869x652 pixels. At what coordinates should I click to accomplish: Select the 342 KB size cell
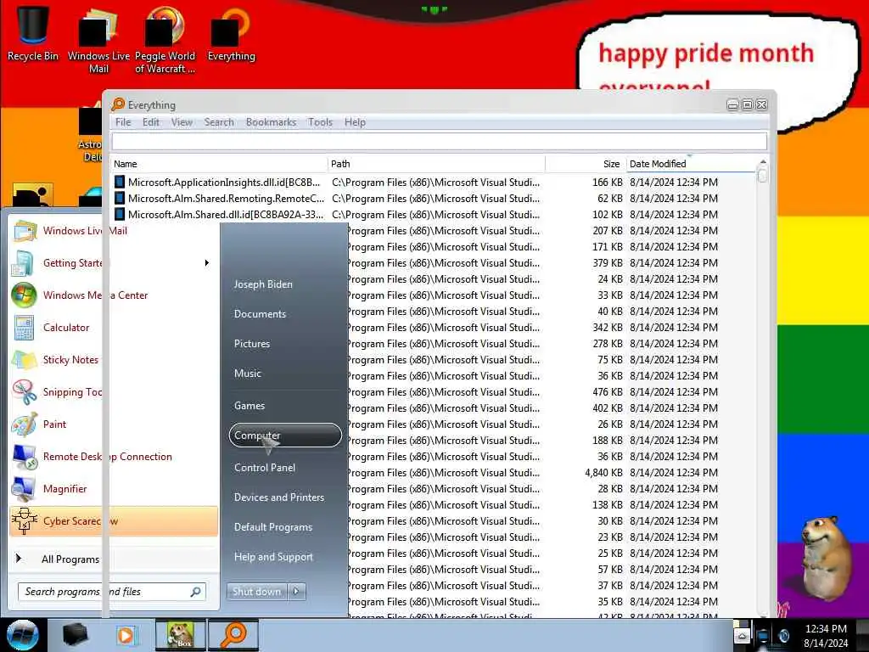coord(608,328)
